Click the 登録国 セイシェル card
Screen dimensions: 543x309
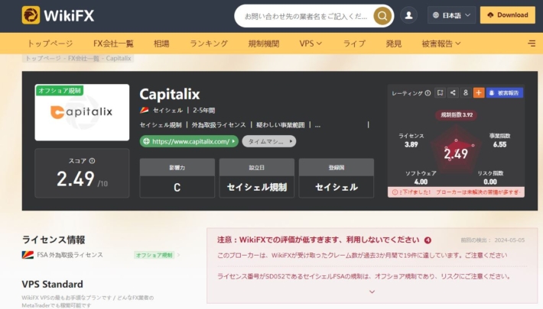point(337,179)
